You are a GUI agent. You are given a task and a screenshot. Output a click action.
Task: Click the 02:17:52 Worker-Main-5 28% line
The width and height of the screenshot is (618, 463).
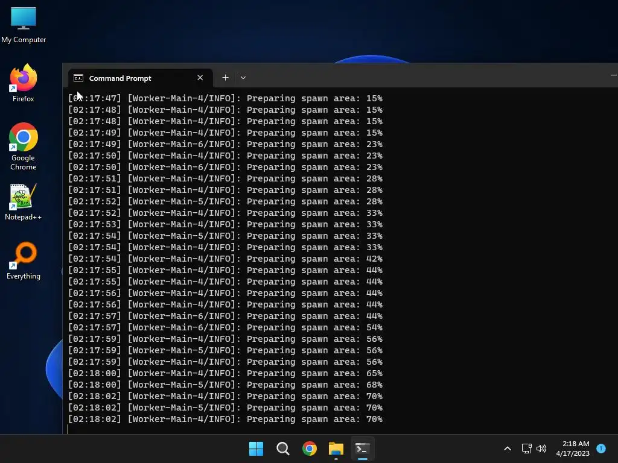click(x=225, y=201)
